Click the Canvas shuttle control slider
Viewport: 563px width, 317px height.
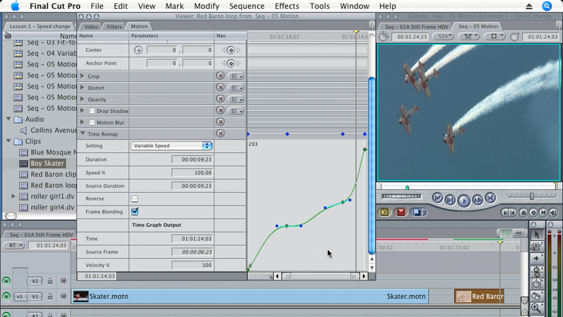coord(532,196)
